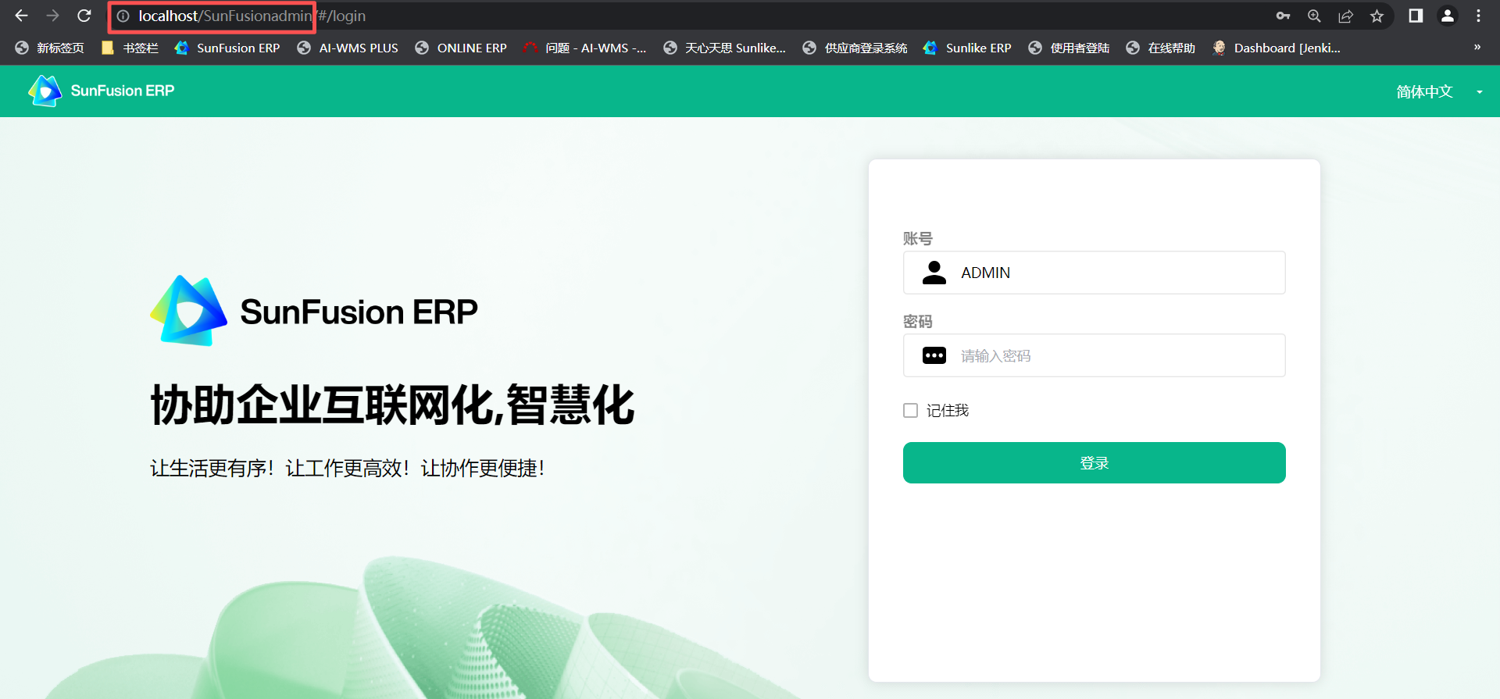The width and height of the screenshot is (1500, 699).
Task: Open saved passwords key icon
Action: pyautogui.click(x=1283, y=16)
